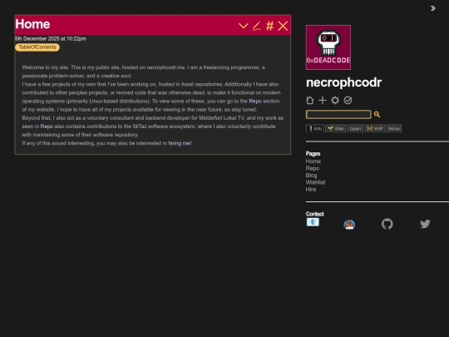Open the Wishlist page
This screenshot has height=337, width=449.
pos(316,182)
